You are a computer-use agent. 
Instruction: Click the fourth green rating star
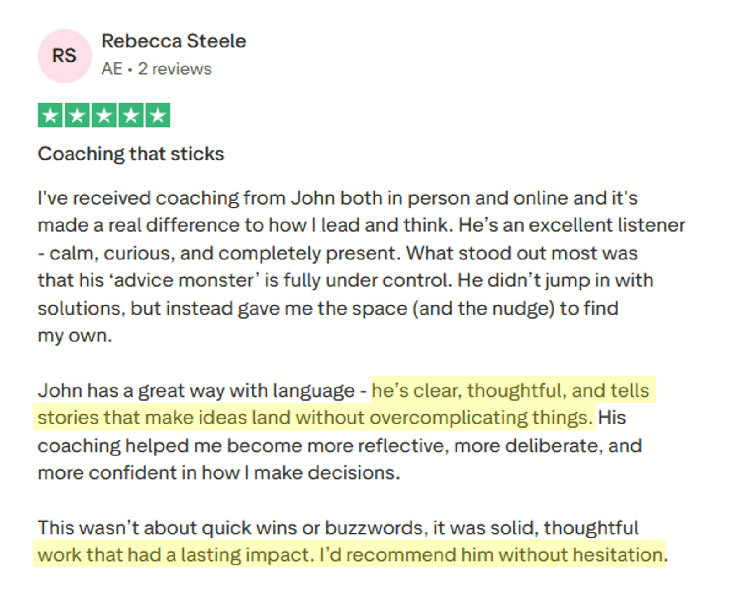(x=131, y=115)
